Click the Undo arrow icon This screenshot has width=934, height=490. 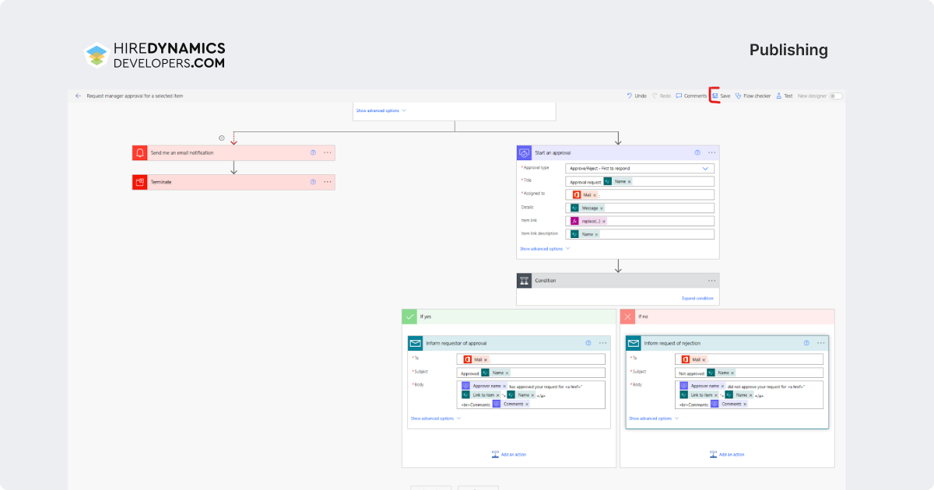coord(630,96)
